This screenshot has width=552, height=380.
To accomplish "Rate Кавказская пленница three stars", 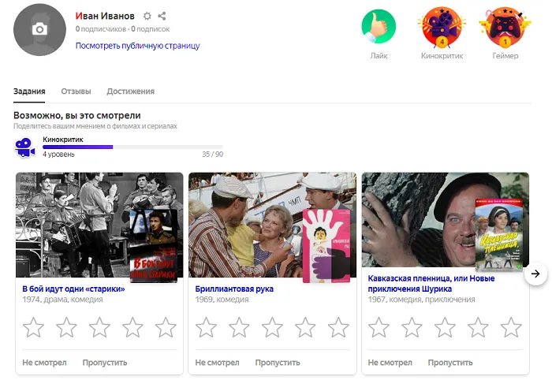I will click(x=445, y=327).
